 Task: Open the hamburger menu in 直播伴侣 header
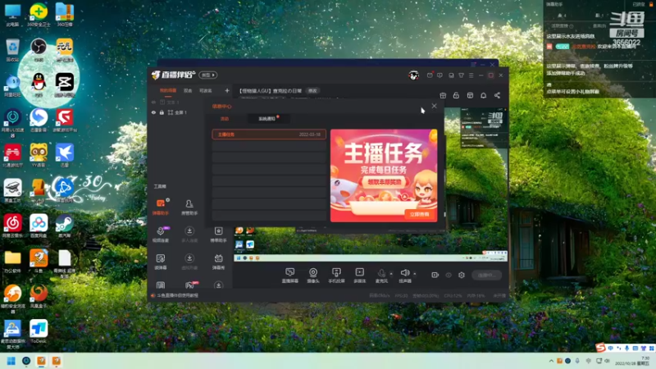[x=471, y=75]
